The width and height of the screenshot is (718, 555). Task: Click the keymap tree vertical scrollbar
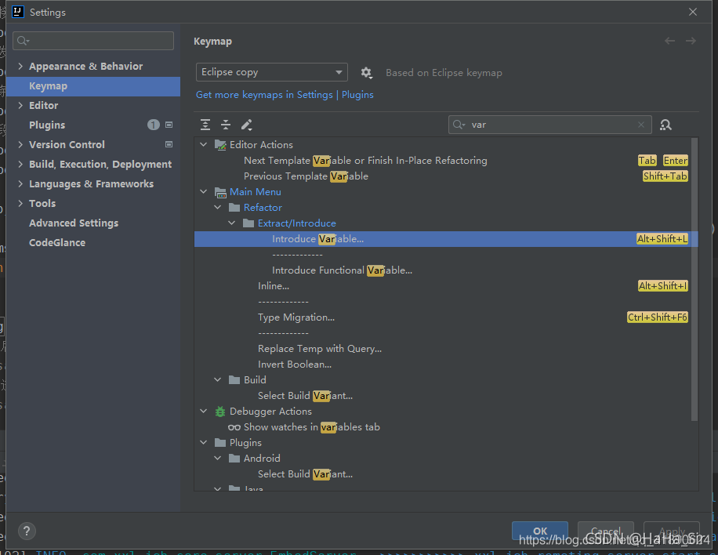pyautogui.click(x=694, y=279)
